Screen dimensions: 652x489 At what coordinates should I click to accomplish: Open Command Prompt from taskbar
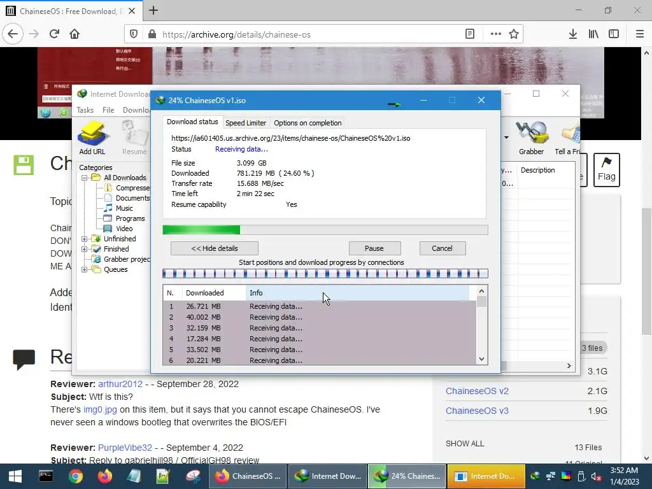[46, 476]
